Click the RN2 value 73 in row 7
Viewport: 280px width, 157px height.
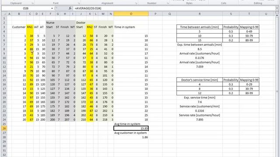coord(90,44)
